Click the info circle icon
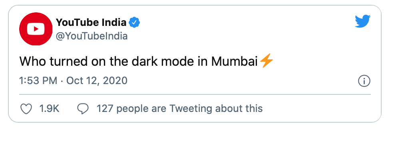 [364, 81]
